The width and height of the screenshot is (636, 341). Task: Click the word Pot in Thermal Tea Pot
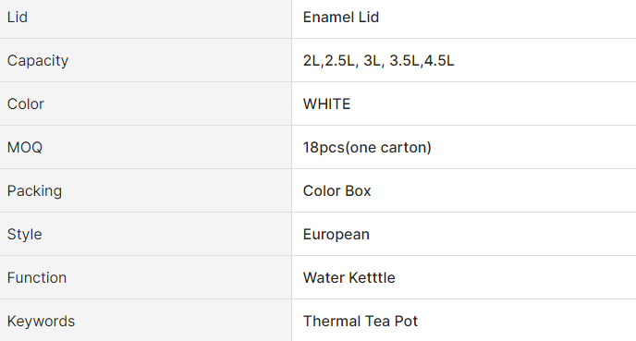pyautogui.click(x=406, y=322)
